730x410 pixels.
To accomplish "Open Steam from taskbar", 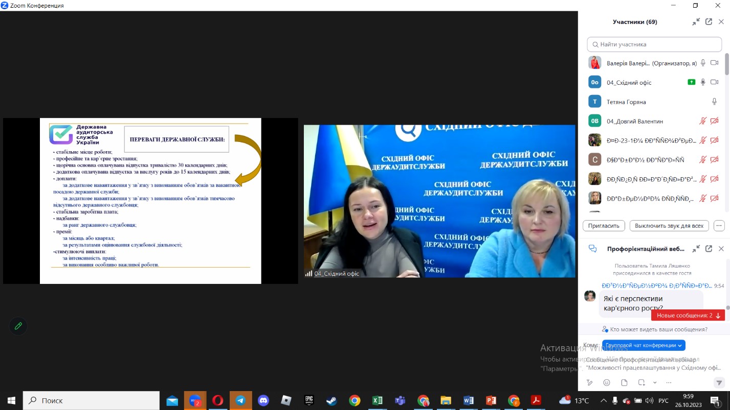I will pos(331,400).
